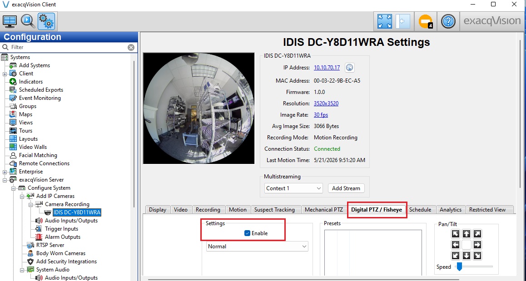
Task: Switch to Digital PTZ / Fisheye tab
Action: (x=377, y=210)
